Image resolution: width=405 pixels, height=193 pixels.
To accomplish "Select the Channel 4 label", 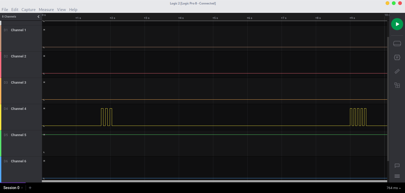I will (18, 109).
